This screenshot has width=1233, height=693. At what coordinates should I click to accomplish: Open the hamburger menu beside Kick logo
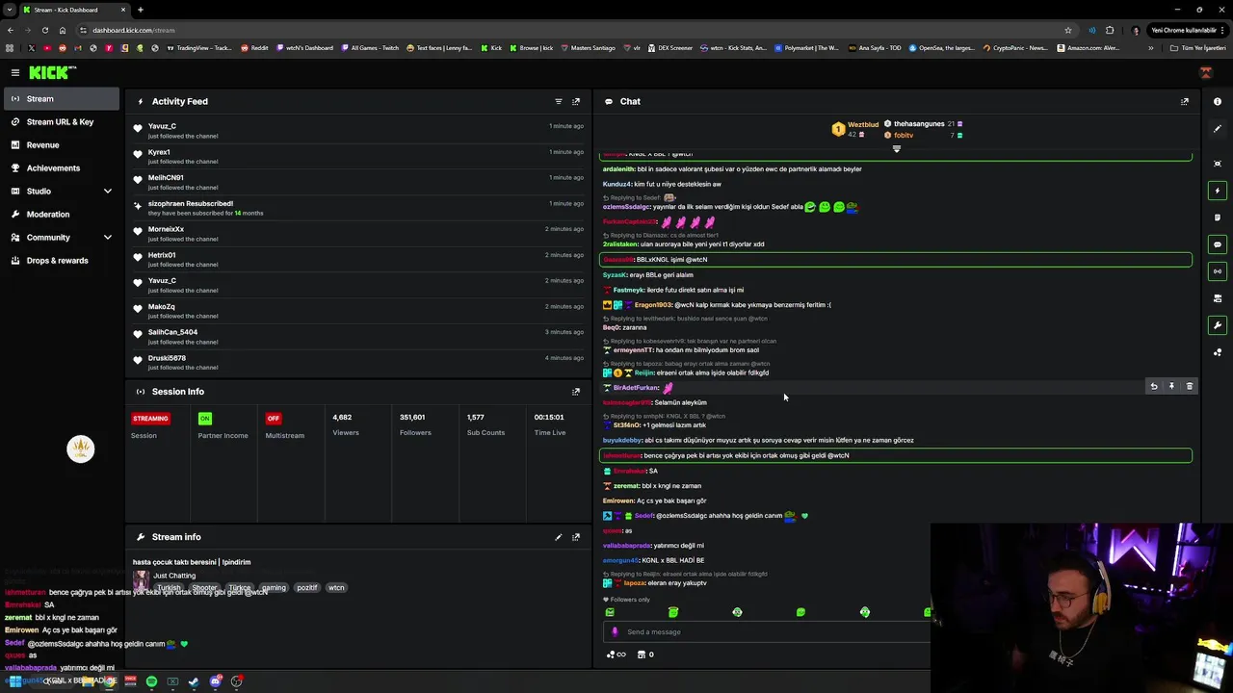[14, 72]
